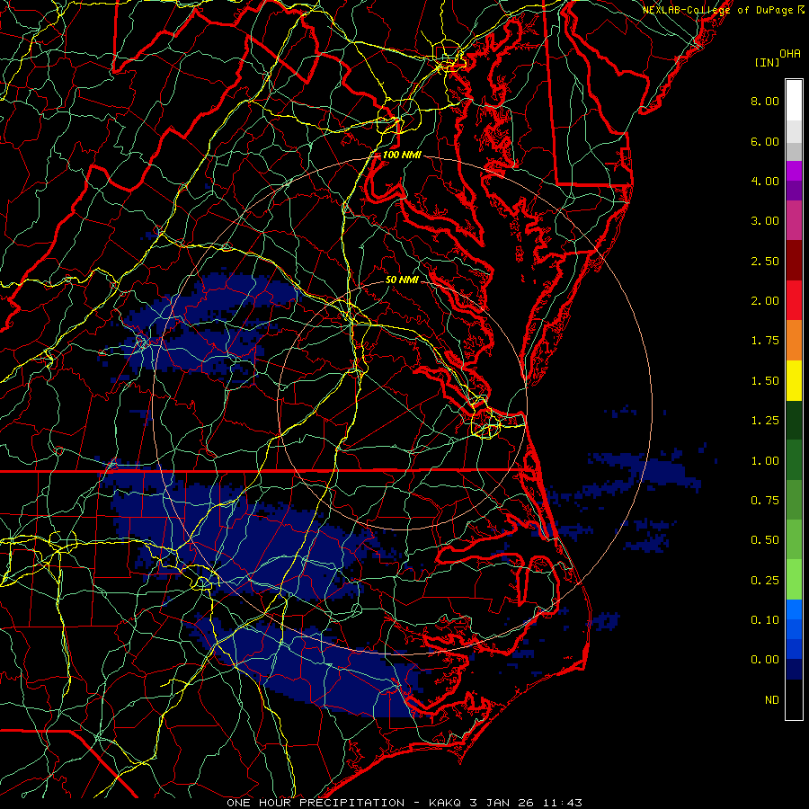Pick the orange swatch beside 1.75
The image size is (809, 809).
click(794, 341)
